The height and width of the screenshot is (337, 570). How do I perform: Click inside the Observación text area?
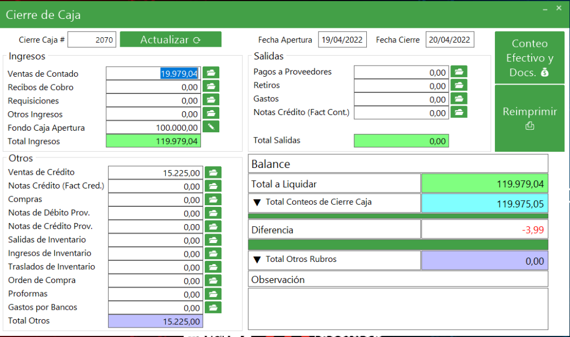point(398,308)
